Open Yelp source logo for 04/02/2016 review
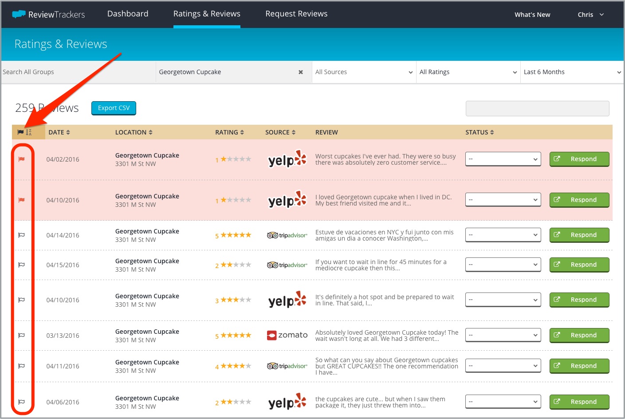The width and height of the screenshot is (625, 419). tap(287, 159)
